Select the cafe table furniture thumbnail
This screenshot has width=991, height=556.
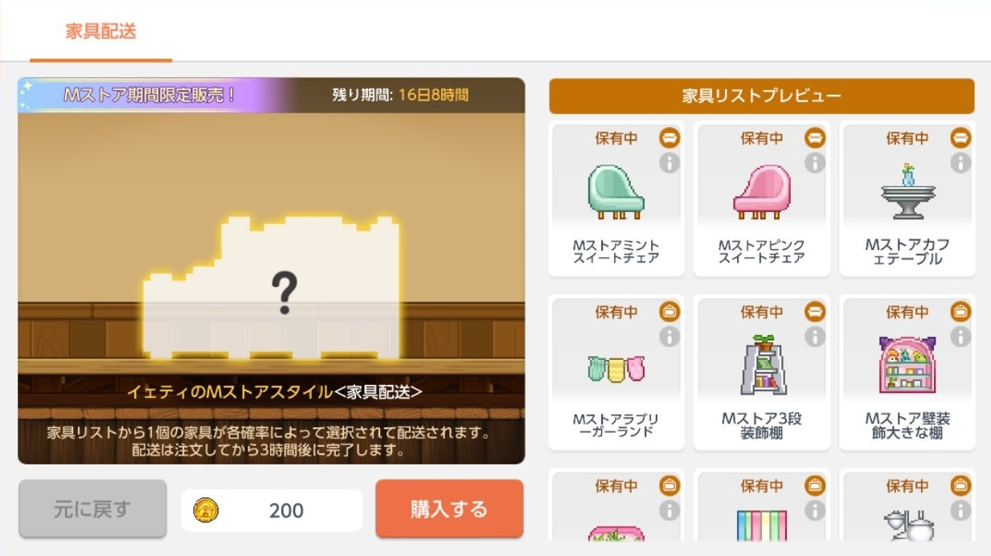(907, 192)
